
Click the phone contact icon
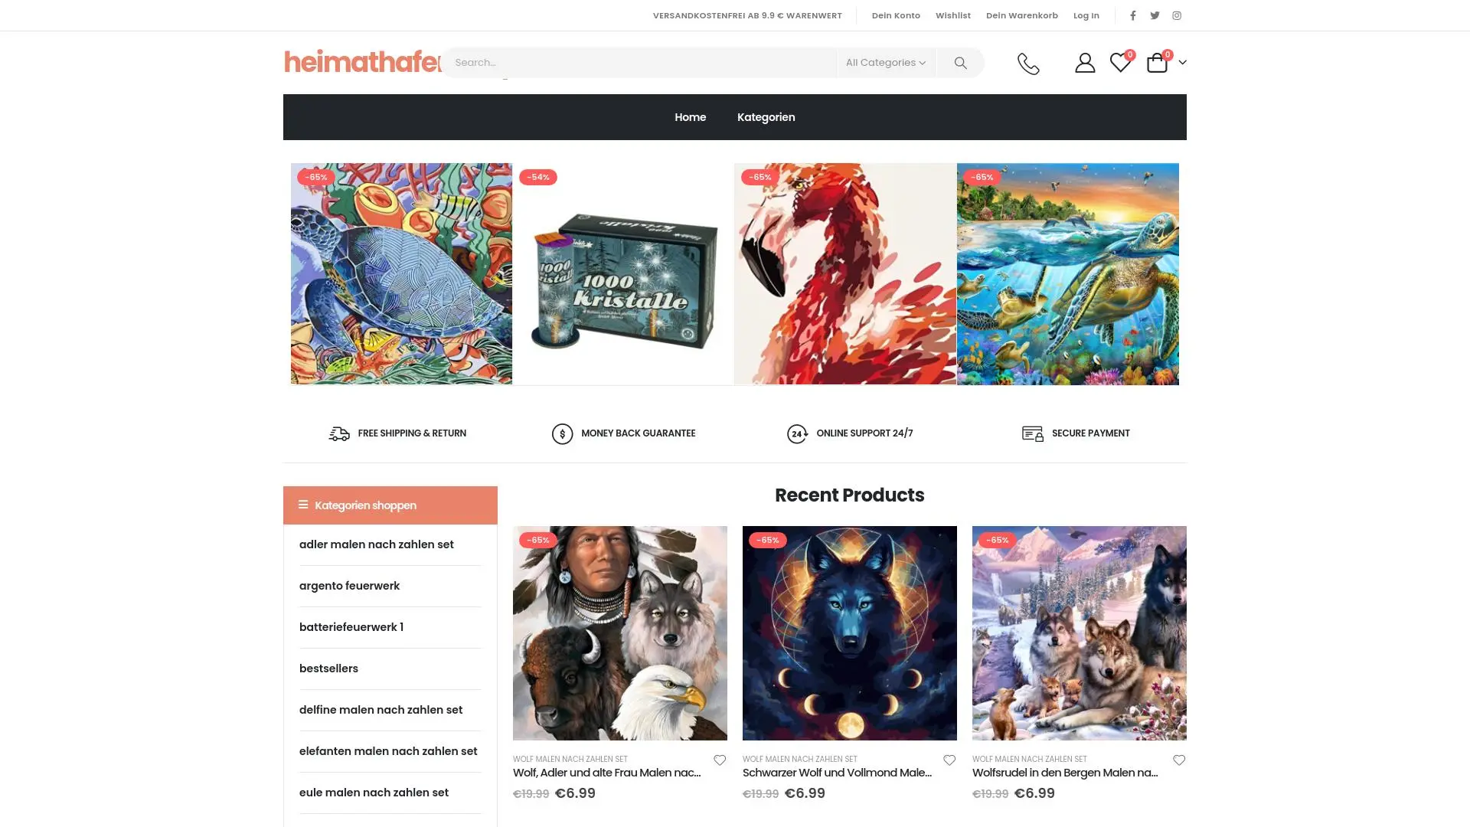pos(1028,63)
